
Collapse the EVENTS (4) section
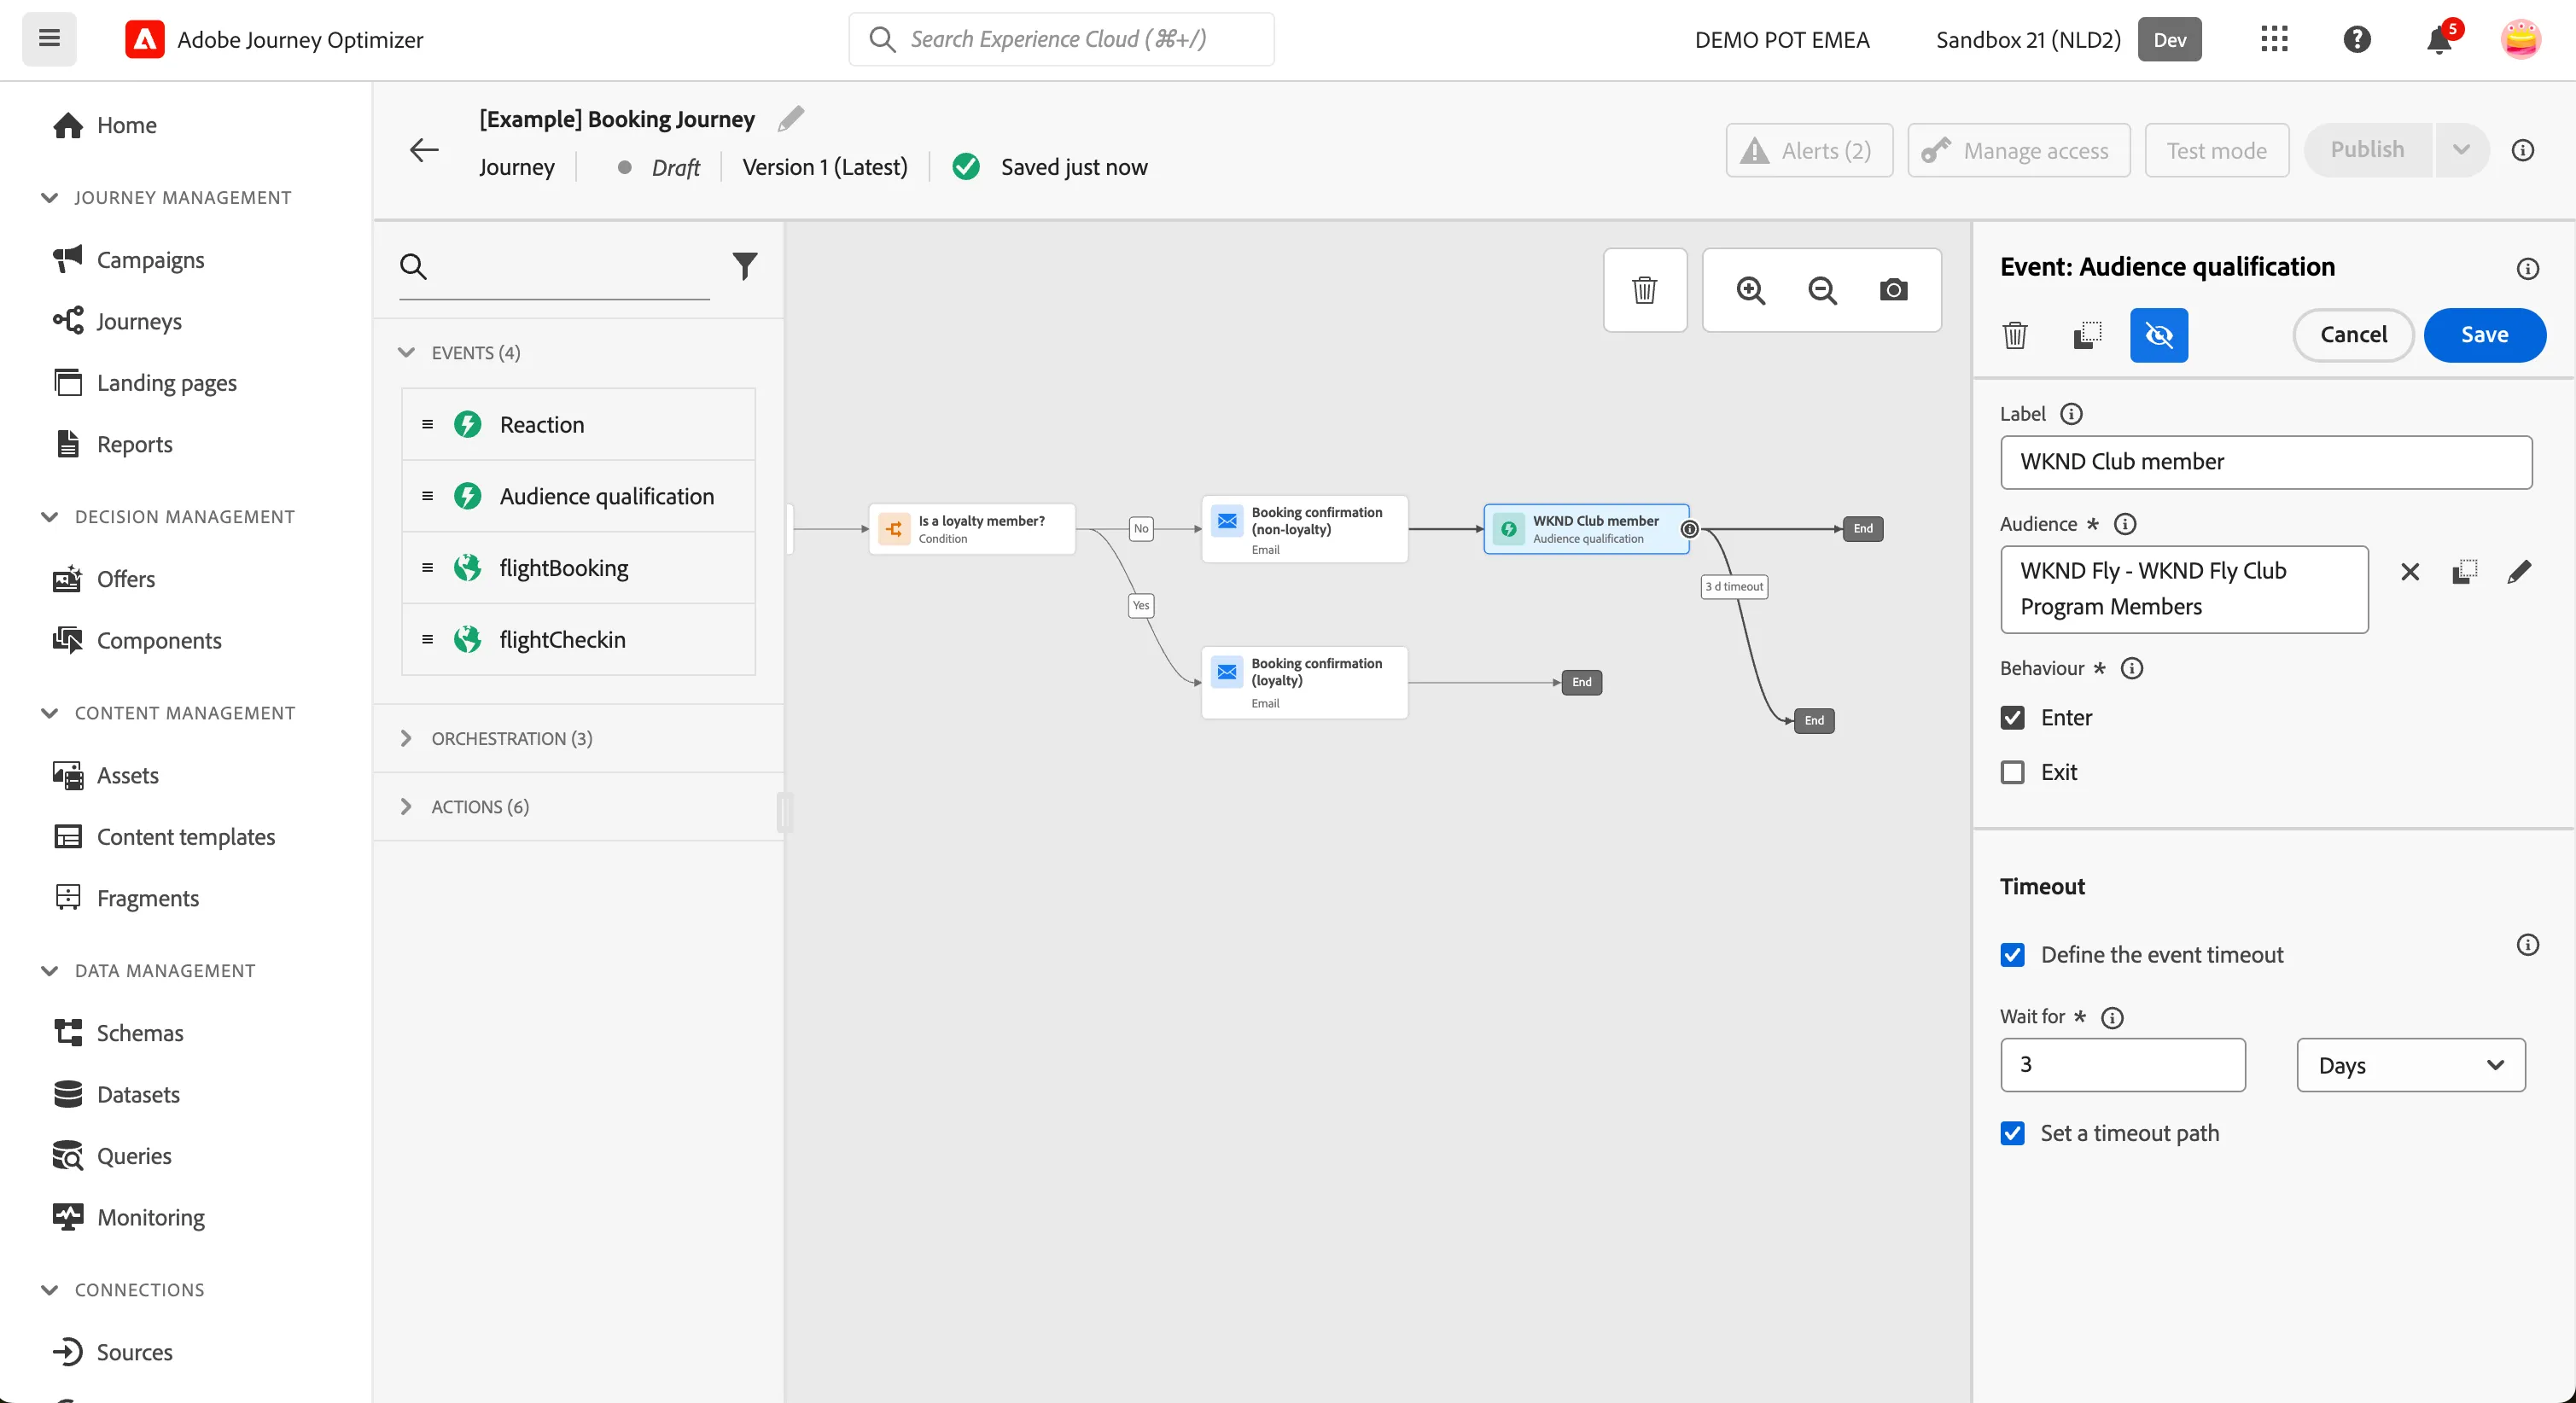(x=406, y=352)
